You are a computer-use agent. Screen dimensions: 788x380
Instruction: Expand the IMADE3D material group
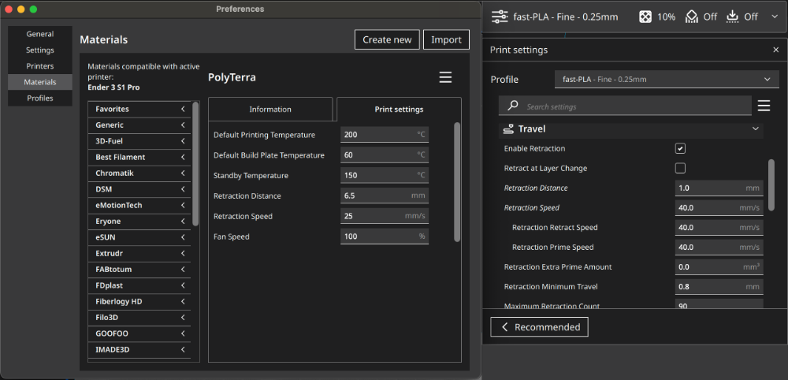tap(139, 349)
